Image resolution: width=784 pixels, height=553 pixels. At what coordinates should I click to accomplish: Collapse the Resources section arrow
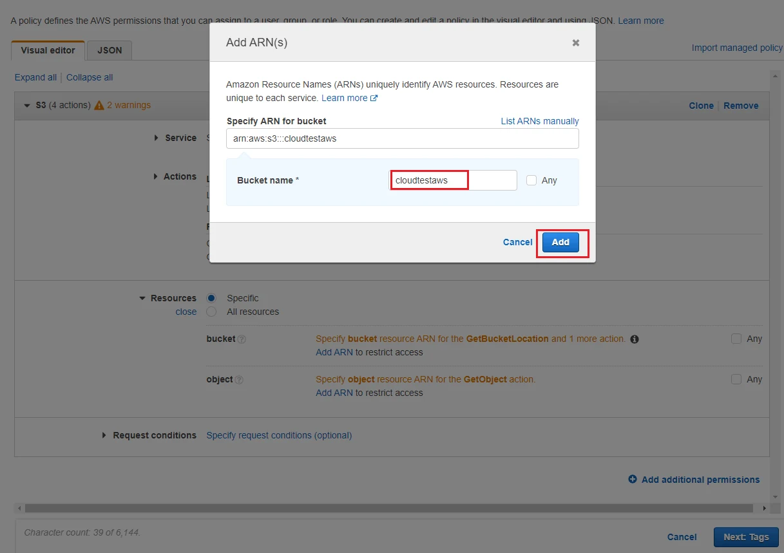[142, 298]
